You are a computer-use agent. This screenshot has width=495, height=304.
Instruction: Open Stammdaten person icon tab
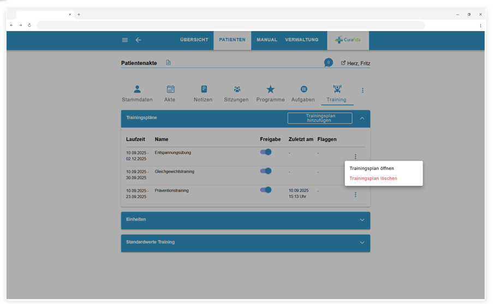pyautogui.click(x=137, y=90)
